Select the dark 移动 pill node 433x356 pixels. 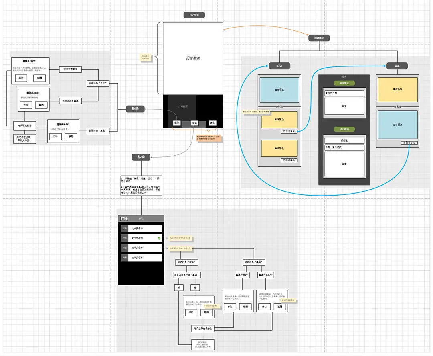point(141,157)
